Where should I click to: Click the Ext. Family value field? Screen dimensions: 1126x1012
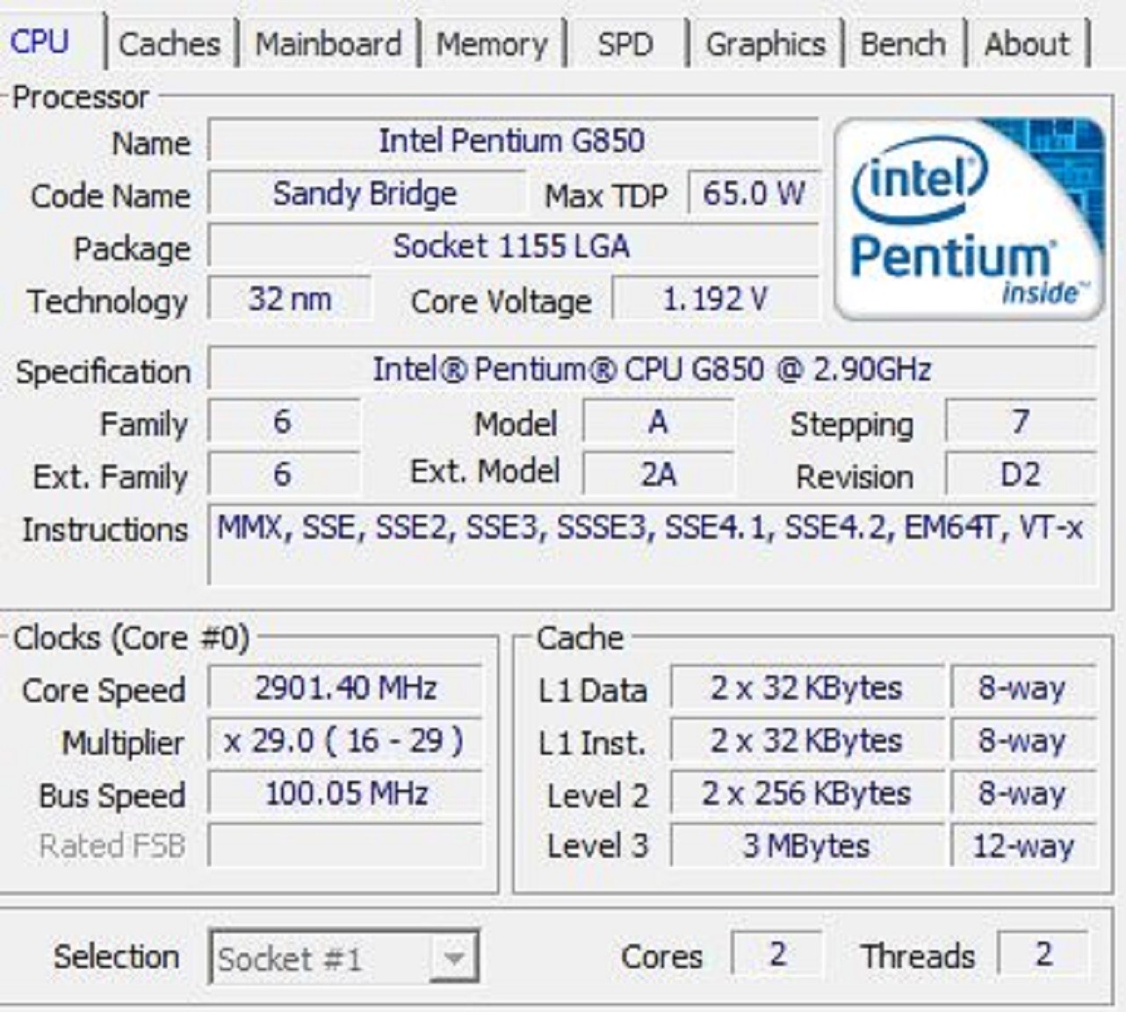point(284,474)
